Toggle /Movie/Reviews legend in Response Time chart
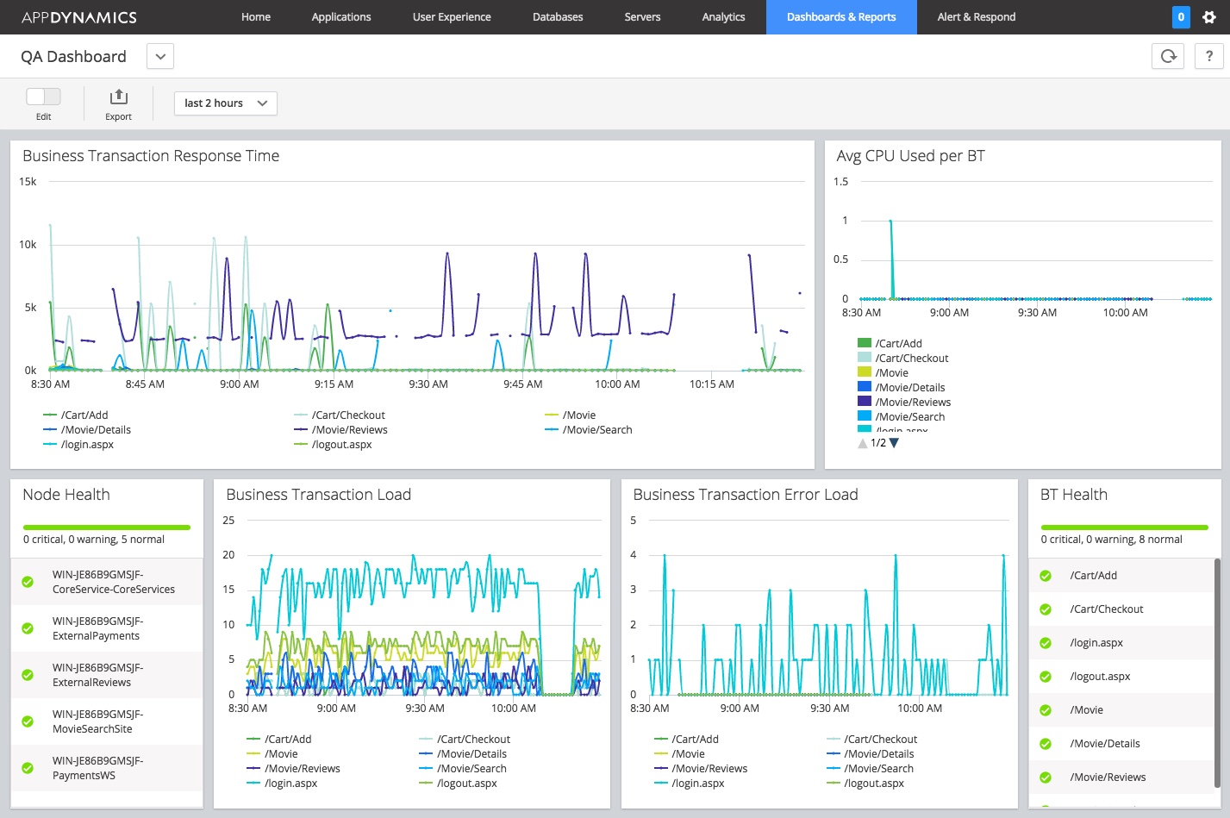 click(340, 430)
